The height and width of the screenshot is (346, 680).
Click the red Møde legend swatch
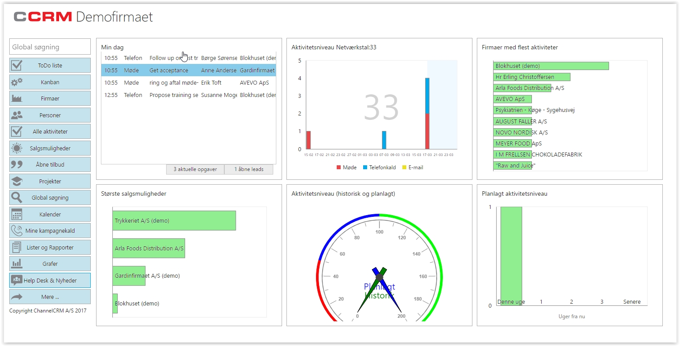click(x=338, y=167)
